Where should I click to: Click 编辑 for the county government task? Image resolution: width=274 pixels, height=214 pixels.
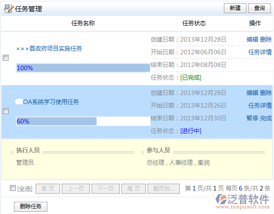252,39
